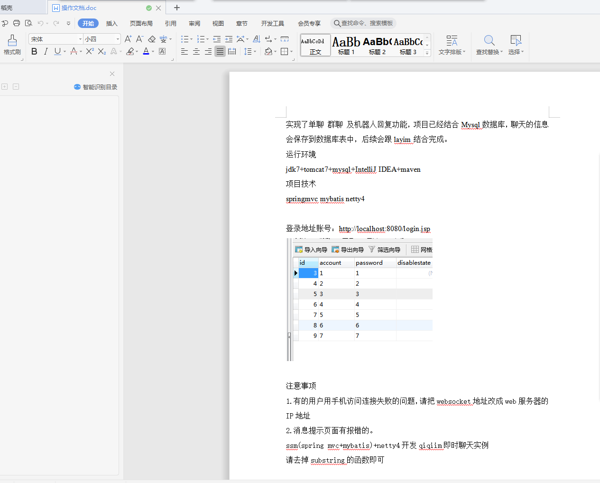Switch to the 审阅 ribbon tab
The height and width of the screenshot is (483, 600).
click(194, 23)
